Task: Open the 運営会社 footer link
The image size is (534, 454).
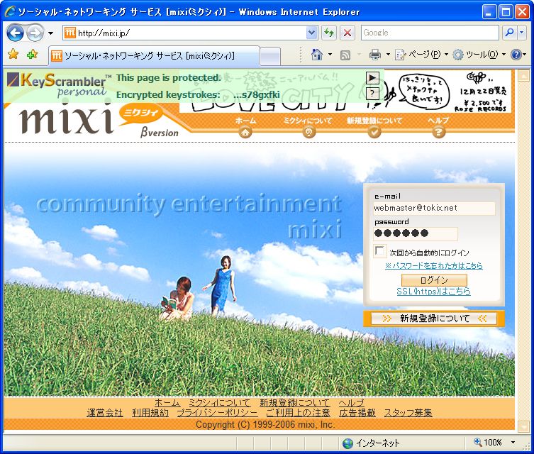Action: tap(105, 413)
